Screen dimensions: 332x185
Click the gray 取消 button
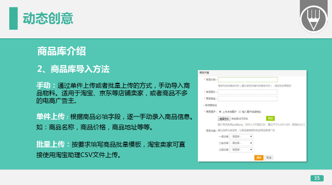coord(269,158)
